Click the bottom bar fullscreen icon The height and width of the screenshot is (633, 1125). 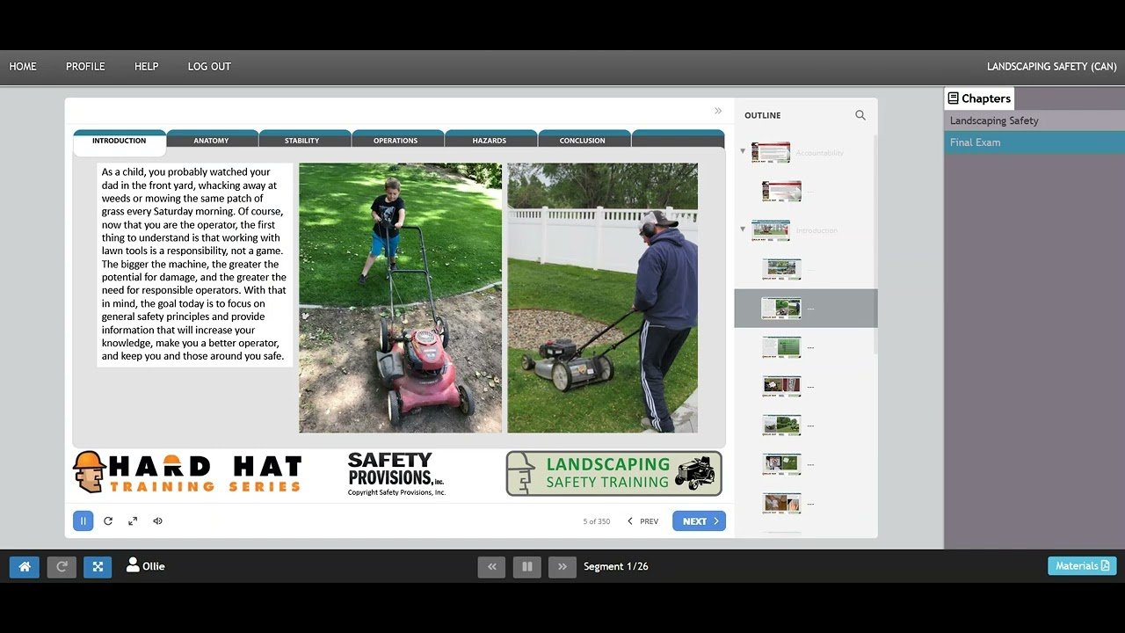[98, 567]
